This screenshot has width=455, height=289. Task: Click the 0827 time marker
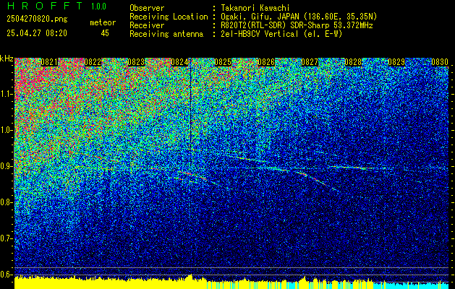click(x=310, y=62)
